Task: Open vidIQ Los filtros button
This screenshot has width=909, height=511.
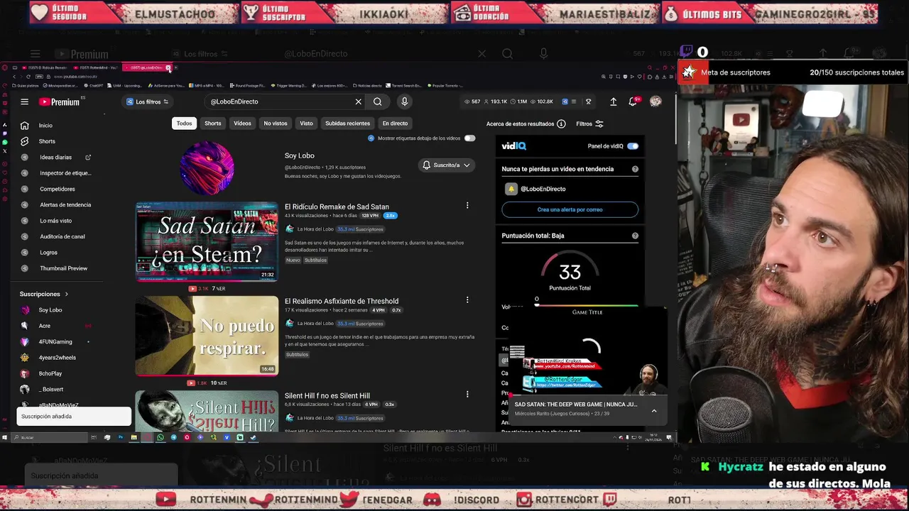Action: pos(148,101)
